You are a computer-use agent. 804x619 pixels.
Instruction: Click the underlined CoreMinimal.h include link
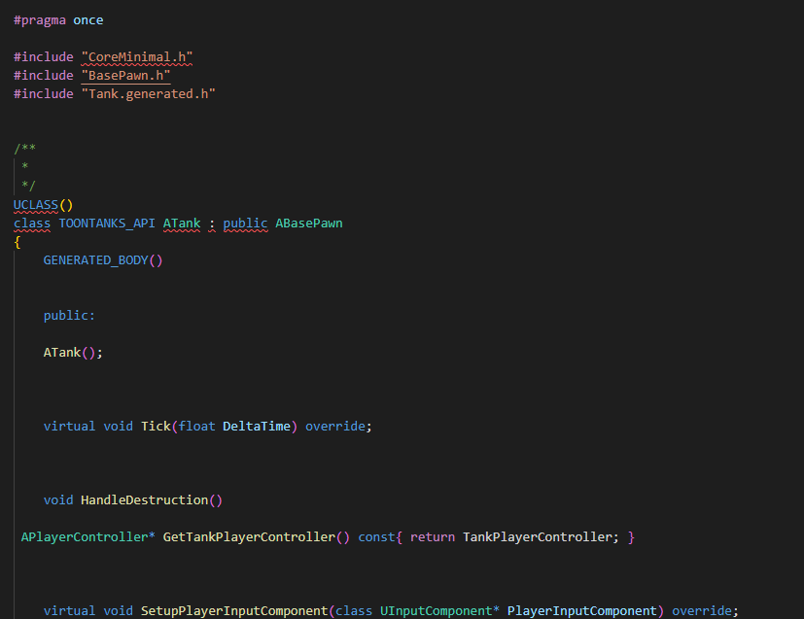tap(135, 56)
